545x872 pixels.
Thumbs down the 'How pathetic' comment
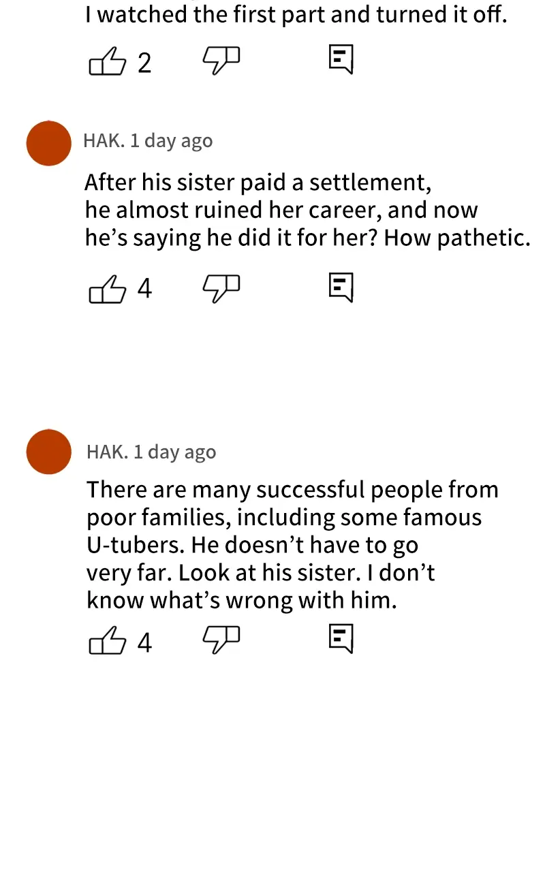point(221,287)
